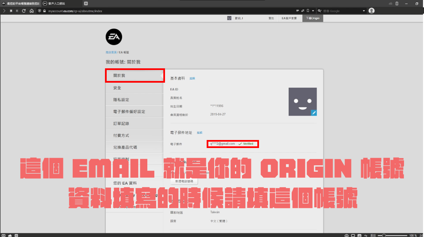Screen dimensions: 424x237
Task: Click the fast-forward button in browser toolbar
Action: 17,11
